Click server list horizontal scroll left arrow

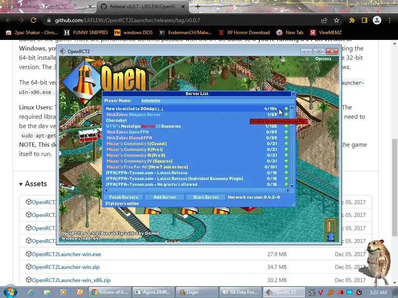point(106,190)
